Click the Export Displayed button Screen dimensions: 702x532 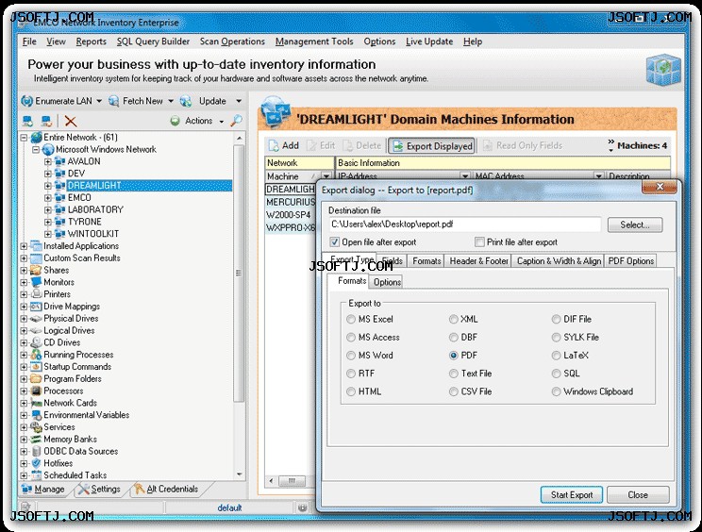[x=431, y=146]
